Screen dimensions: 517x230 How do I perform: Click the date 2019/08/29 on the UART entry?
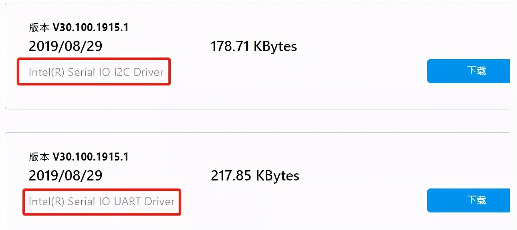coord(66,175)
